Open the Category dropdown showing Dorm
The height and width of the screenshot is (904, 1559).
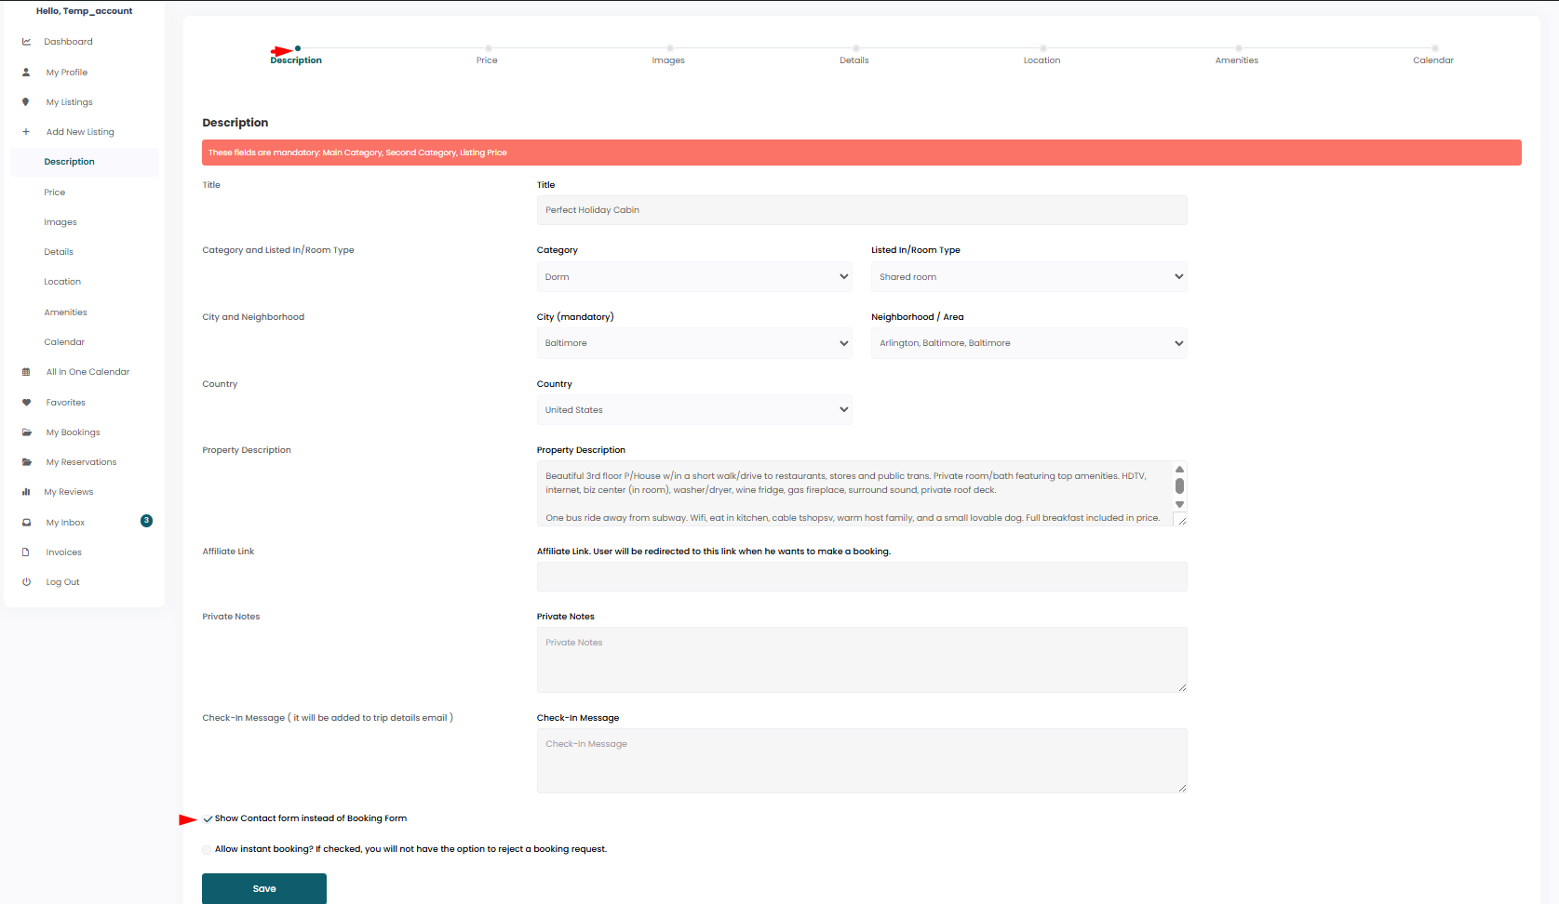pyautogui.click(x=693, y=277)
